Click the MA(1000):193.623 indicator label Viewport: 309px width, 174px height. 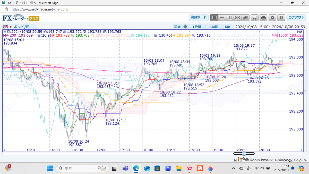click(x=287, y=35)
